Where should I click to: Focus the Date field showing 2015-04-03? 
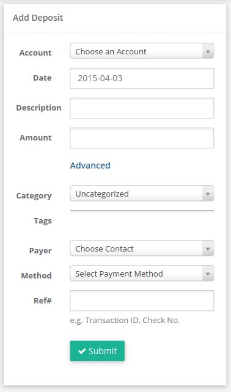(x=142, y=78)
